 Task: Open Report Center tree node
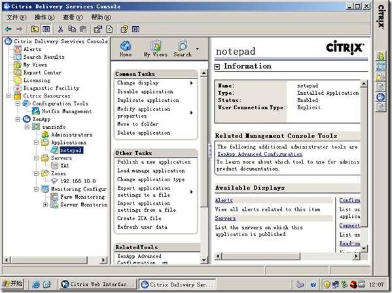coord(43,73)
